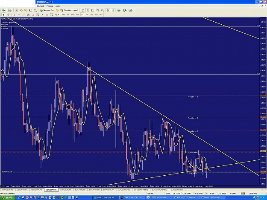The image size is (267, 200).
Task: Open Quick Trade taskbar window
Action: point(132,197)
